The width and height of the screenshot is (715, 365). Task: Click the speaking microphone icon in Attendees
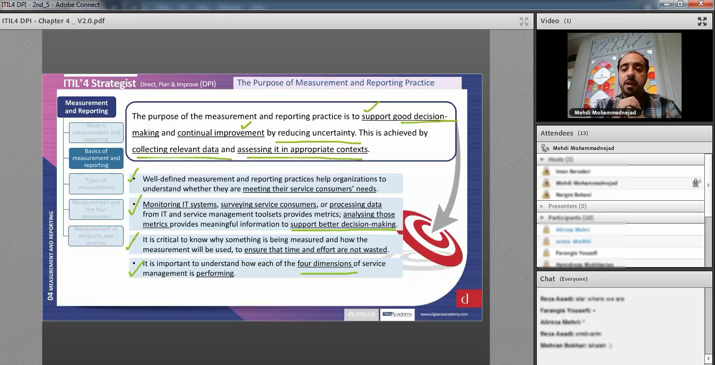(x=696, y=183)
